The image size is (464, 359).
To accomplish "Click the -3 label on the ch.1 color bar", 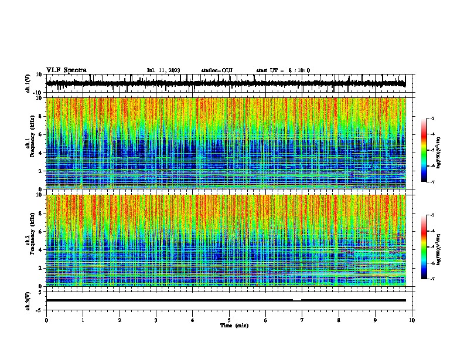I will click(x=432, y=118).
